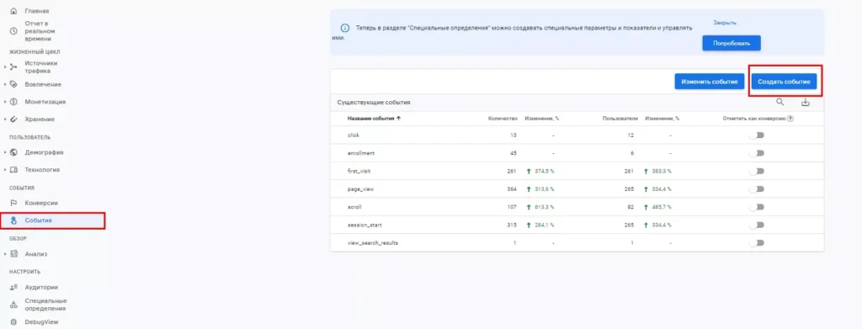Click the session_start event name
The width and height of the screenshot is (862, 329).
[x=365, y=225]
